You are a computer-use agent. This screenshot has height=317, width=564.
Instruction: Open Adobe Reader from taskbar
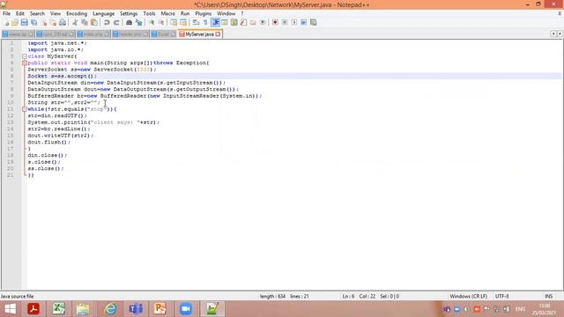33,309
